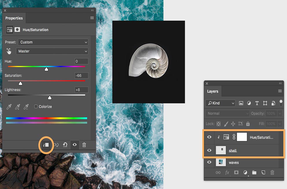Pick the eyedropper tool in Properties
Image resolution: width=287 pixels, height=189 pixels.
click(9, 107)
